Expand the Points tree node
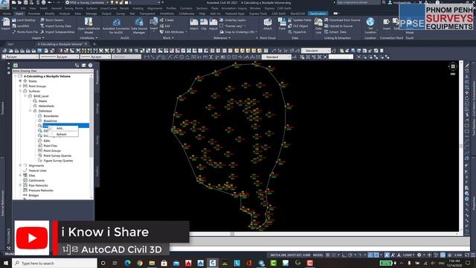This screenshot has height=268, width=476. (20, 81)
